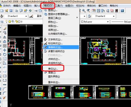Open the 工具(T) menu
Screen dimensions: 131x107
tap(59, 6)
